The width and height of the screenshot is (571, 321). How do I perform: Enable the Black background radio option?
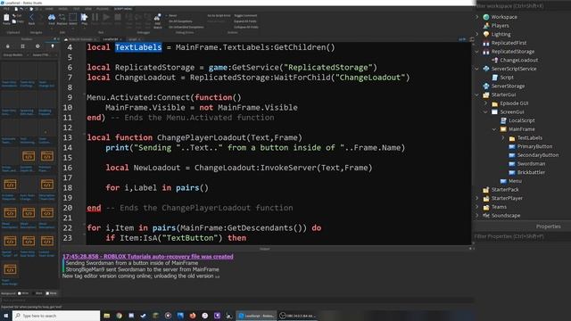pyautogui.click(x=34, y=293)
